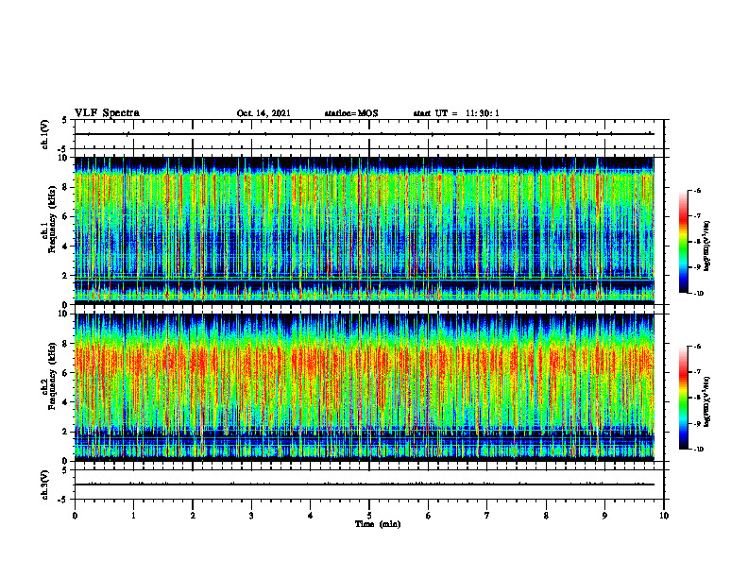Select the "Time (min)" axis title

coord(378,524)
